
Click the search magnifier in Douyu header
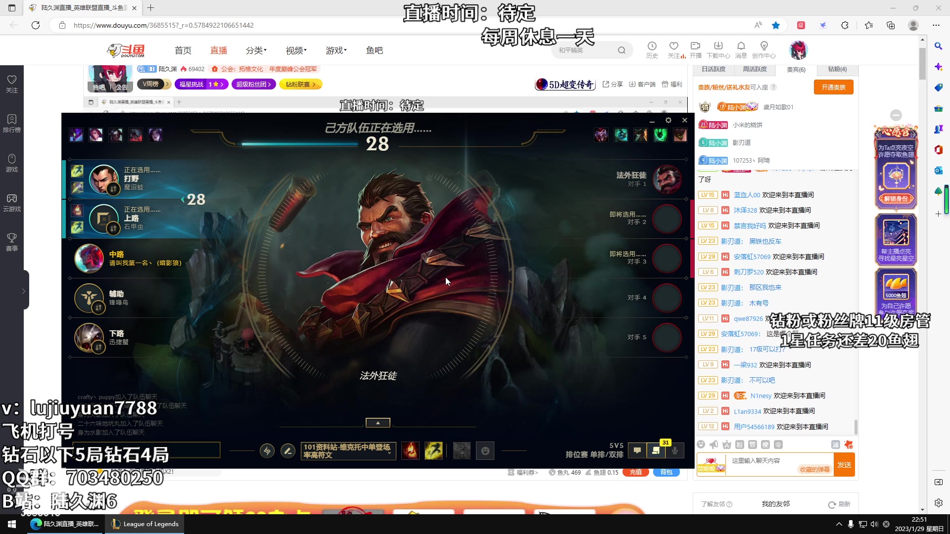pyautogui.click(x=621, y=50)
